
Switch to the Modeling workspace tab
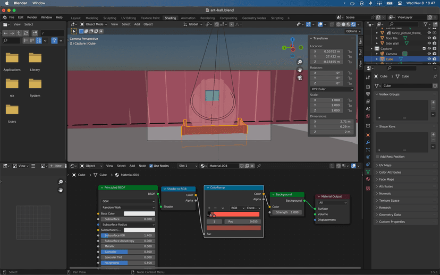(x=92, y=18)
